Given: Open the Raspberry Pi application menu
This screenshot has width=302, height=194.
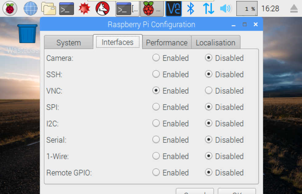Looking at the screenshot, I should pyautogui.click(x=9, y=8).
